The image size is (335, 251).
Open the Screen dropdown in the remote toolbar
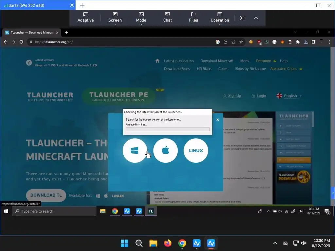pos(115,18)
